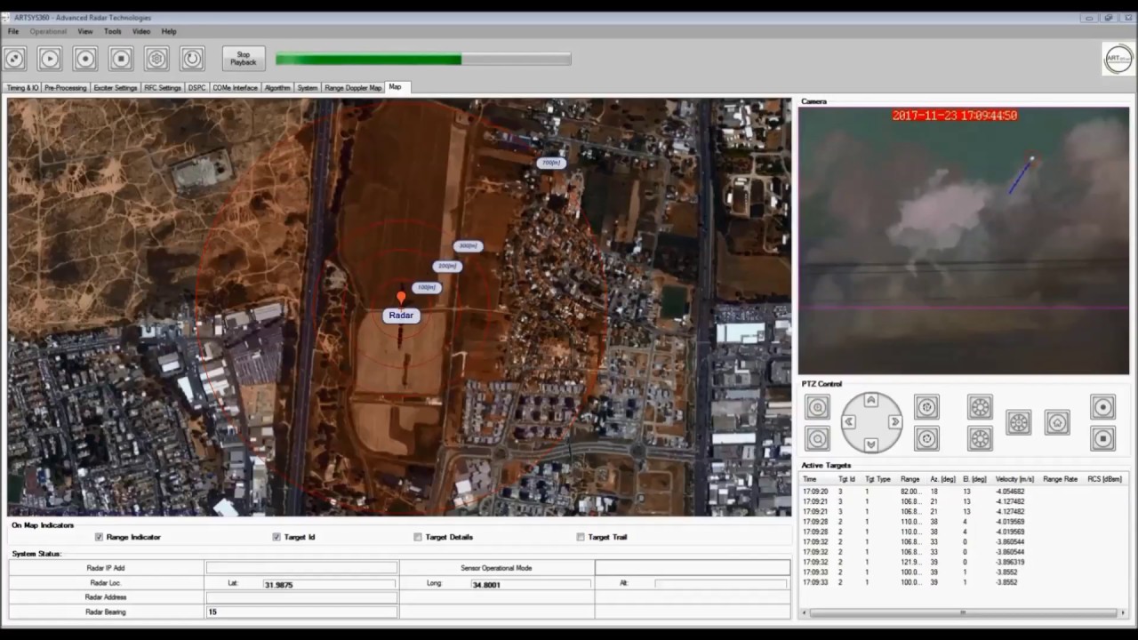
Task: Switch to the Pre-Processing tab
Action: tap(65, 88)
